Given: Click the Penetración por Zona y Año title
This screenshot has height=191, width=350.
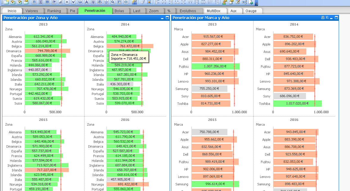Looking at the screenshot, I should click(x=31, y=18).
